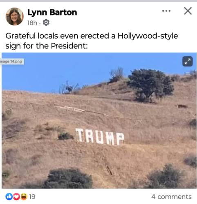197x204 pixels.
Task: Open the 18h post timestamp
Action: coord(32,23)
